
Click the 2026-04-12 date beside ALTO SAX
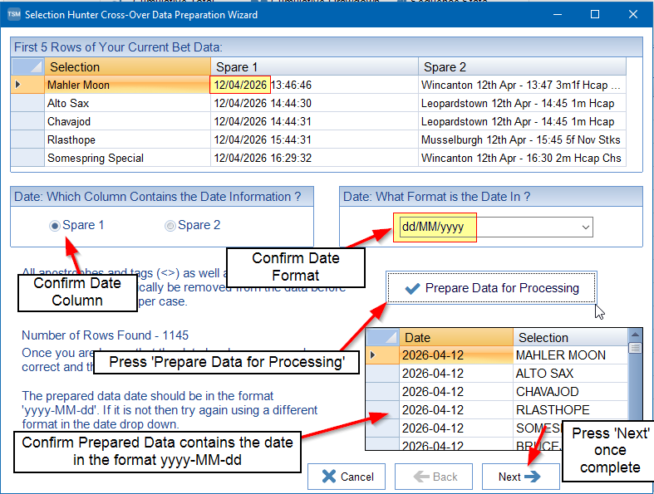(456, 374)
